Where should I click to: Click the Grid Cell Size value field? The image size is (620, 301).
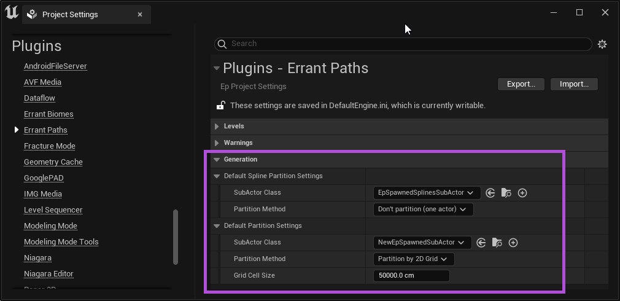pyautogui.click(x=411, y=276)
